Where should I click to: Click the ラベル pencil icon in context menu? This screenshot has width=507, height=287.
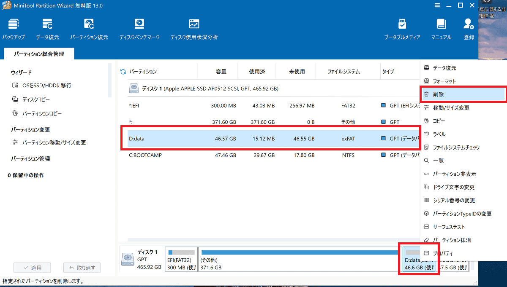(426, 134)
